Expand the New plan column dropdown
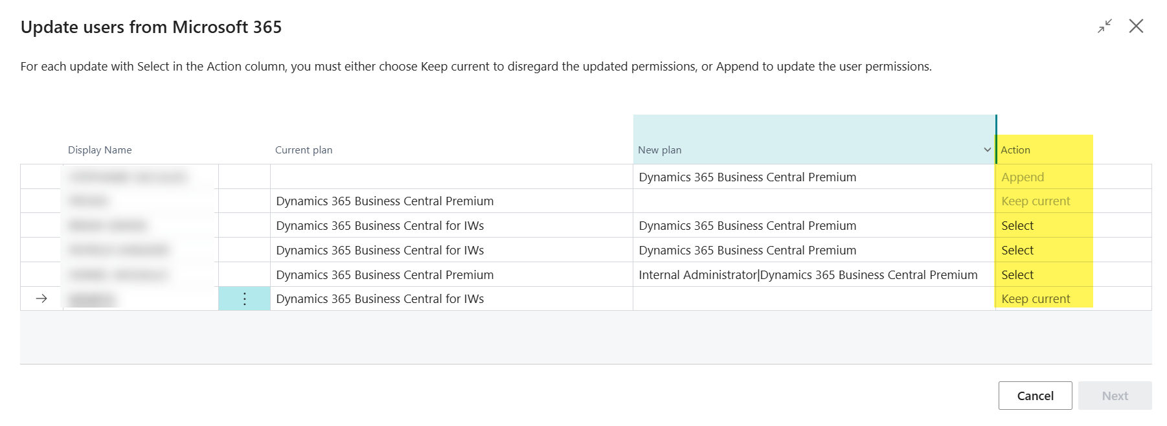Viewport: 1167px width, 426px height. [987, 150]
